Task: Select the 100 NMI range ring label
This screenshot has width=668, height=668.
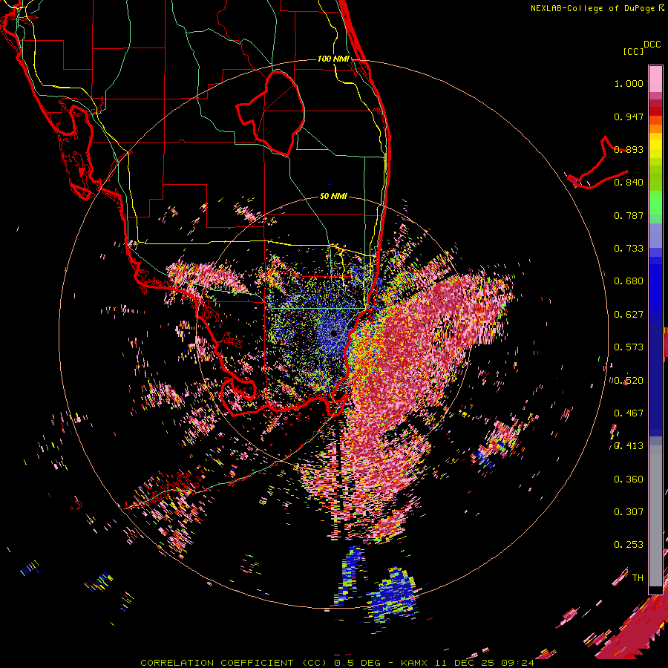Action: point(333,59)
